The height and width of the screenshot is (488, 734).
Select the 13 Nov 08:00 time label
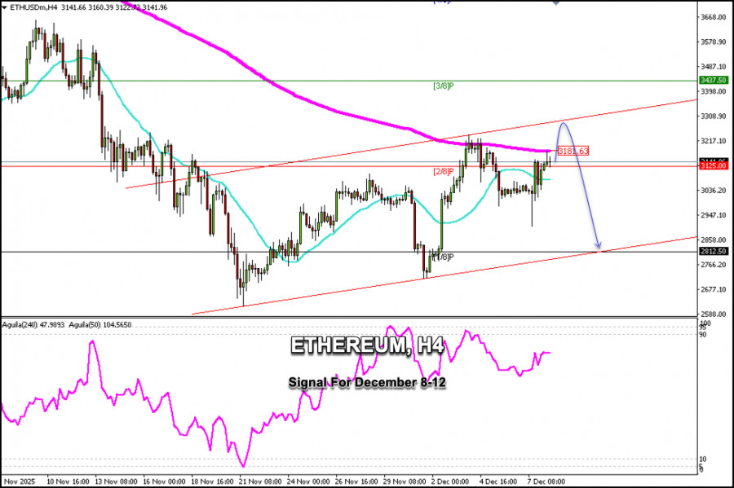point(116,481)
